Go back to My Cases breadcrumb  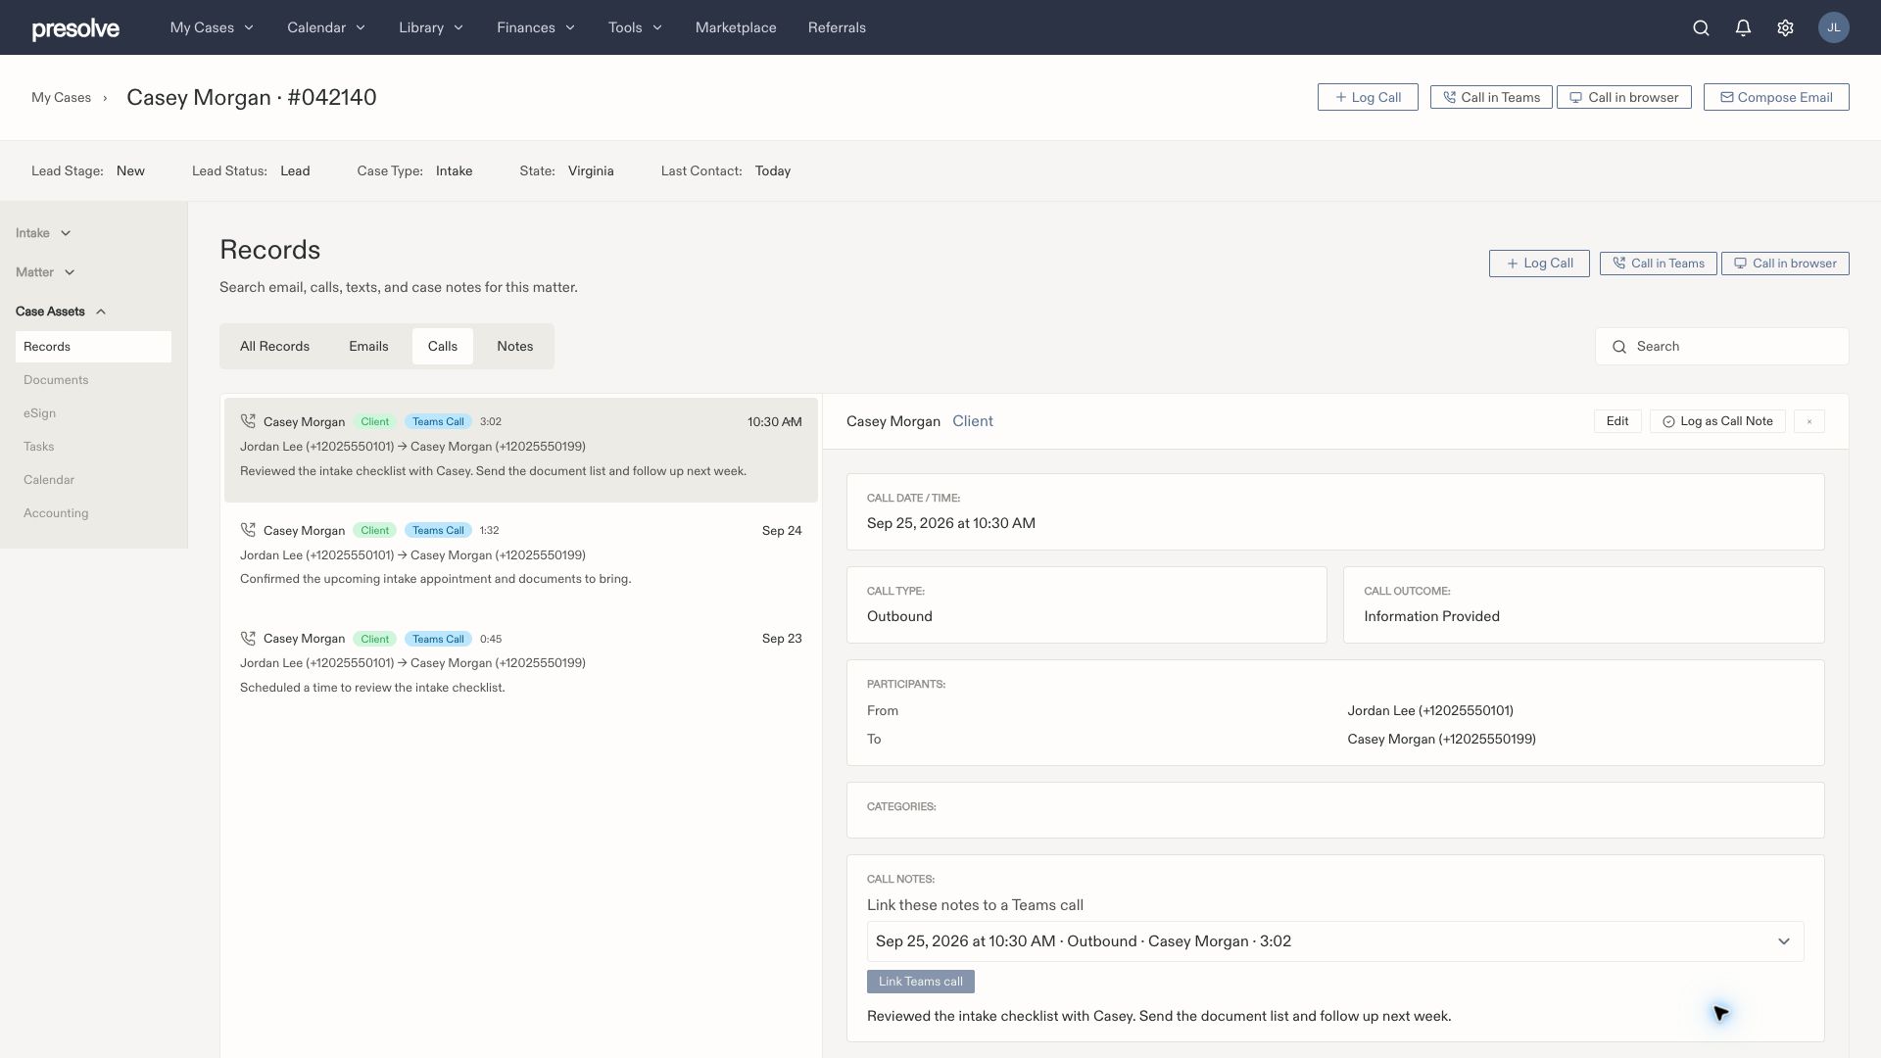point(61,97)
